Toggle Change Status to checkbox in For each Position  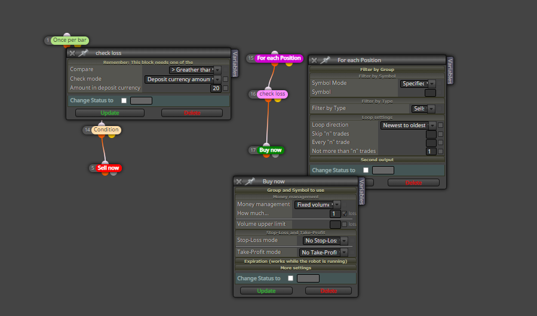tap(366, 170)
